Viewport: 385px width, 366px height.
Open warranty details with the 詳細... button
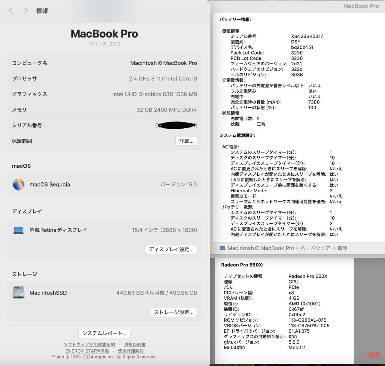tap(186, 141)
